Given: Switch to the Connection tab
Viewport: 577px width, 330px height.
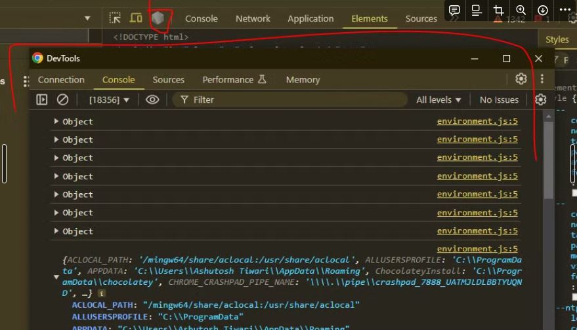Looking at the screenshot, I should 61,79.
